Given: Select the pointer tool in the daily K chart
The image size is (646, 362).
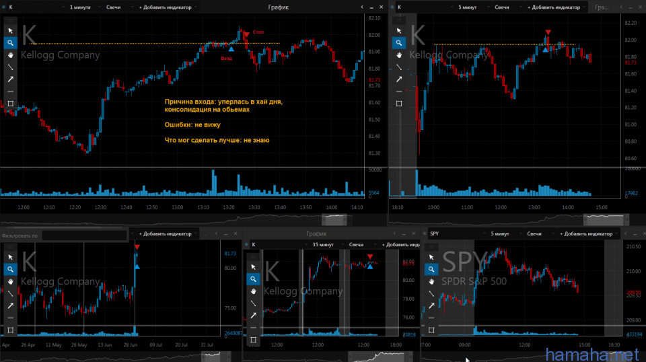Looking at the screenshot, I should 10,258.
